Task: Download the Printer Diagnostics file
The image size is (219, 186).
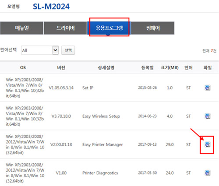Action: pyautogui.click(x=208, y=173)
